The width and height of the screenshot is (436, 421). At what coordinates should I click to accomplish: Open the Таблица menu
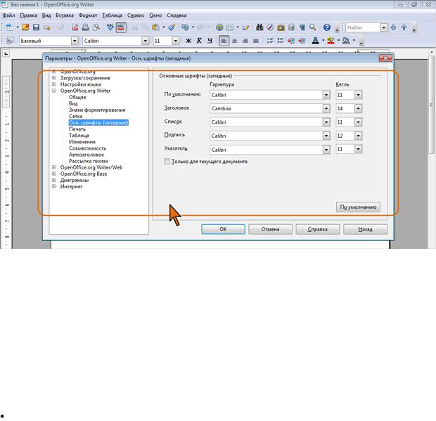coord(112,15)
